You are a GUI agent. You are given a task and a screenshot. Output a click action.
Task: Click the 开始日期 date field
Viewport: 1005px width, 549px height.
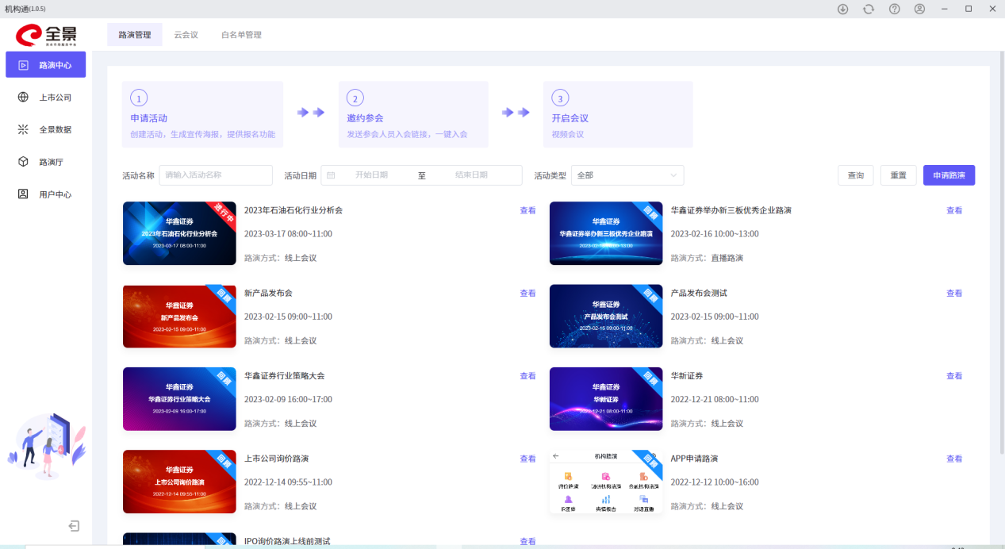click(371, 175)
